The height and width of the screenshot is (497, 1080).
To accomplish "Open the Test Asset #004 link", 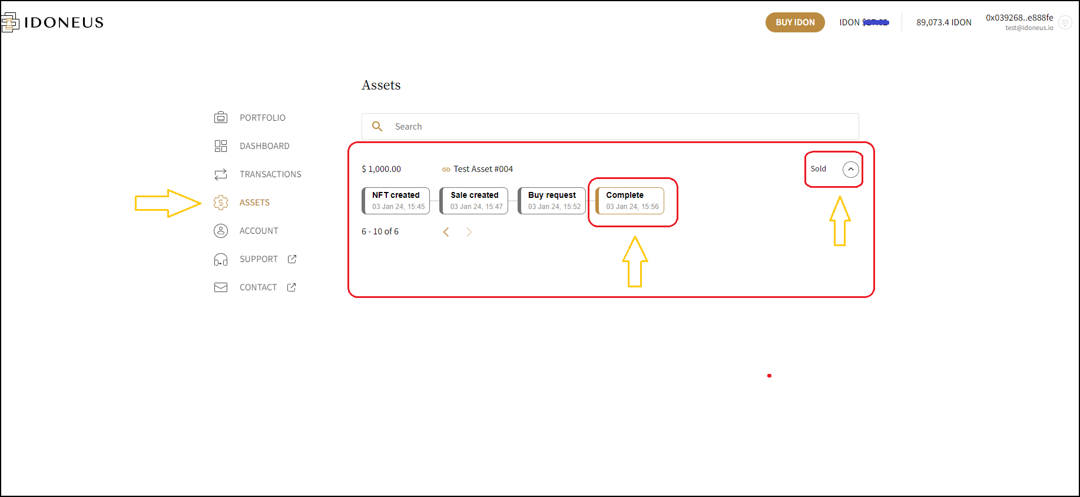I will [x=482, y=169].
